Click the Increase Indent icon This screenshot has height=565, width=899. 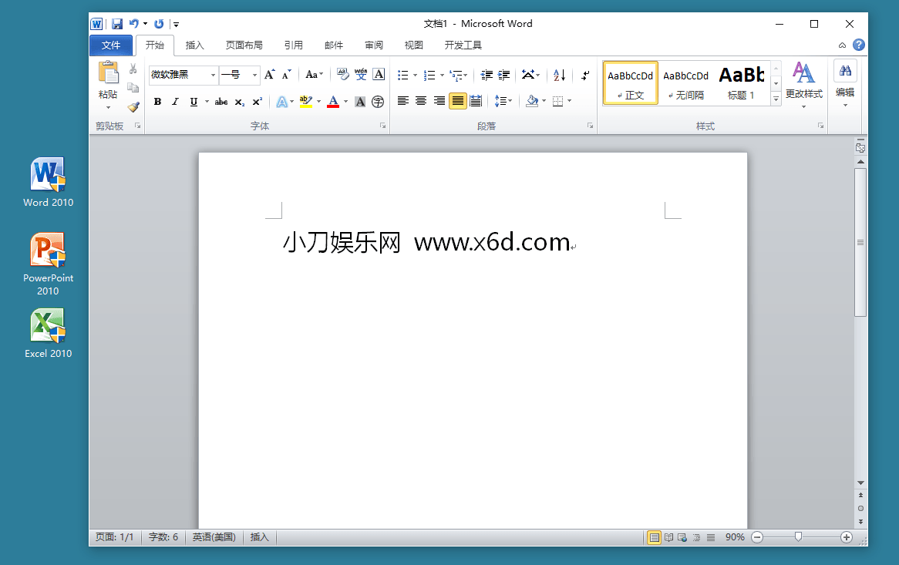pos(503,75)
